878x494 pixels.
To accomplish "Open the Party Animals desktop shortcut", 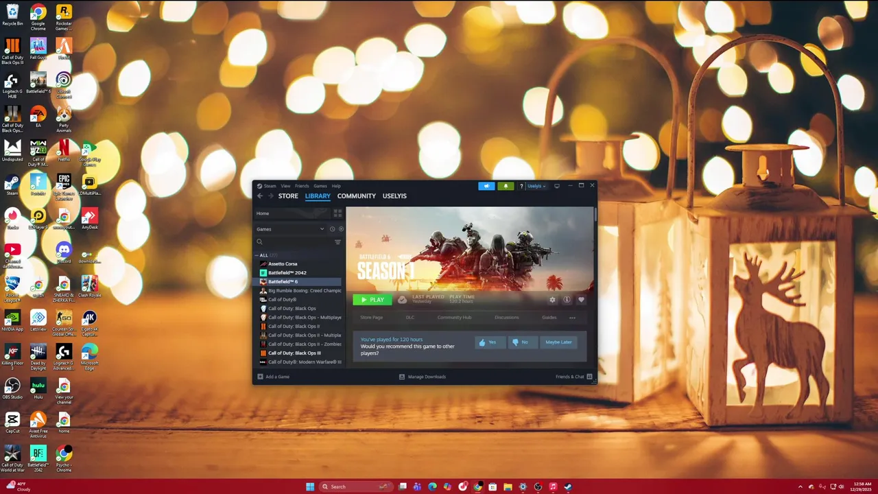I will click(x=63, y=119).
